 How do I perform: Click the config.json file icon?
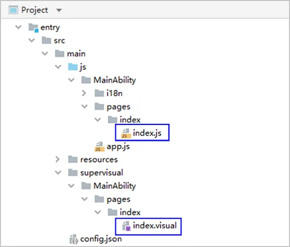[74, 239]
